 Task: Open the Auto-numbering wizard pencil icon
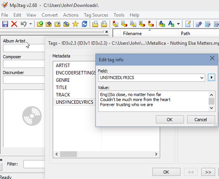pyautogui.click(x=188, y=24)
